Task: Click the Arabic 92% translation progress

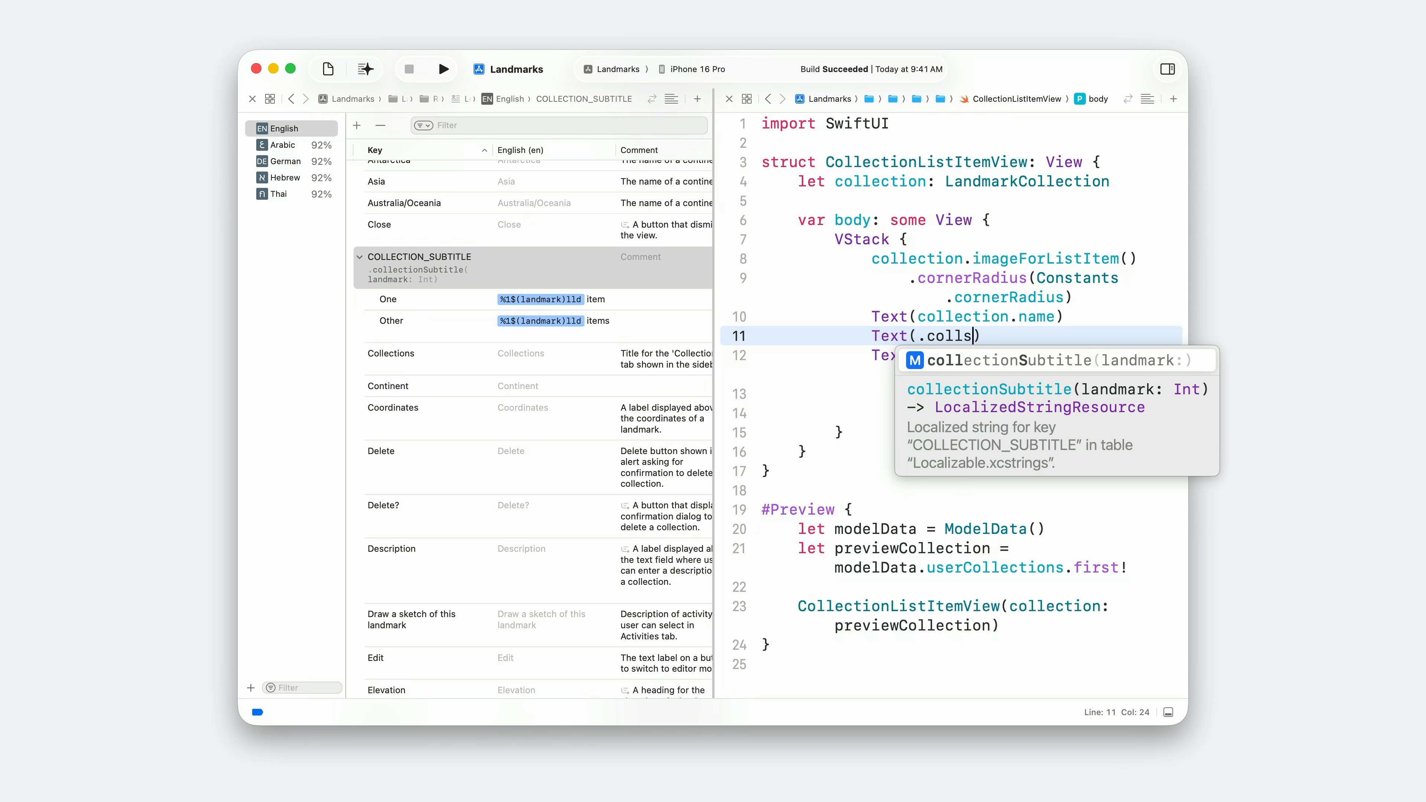Action: click(321, 145)
